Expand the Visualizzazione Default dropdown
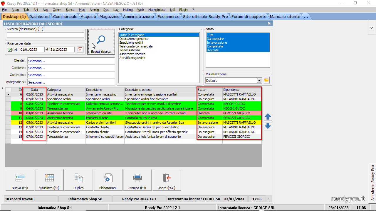The image size is (376, 211). click(x=259, y=81)
